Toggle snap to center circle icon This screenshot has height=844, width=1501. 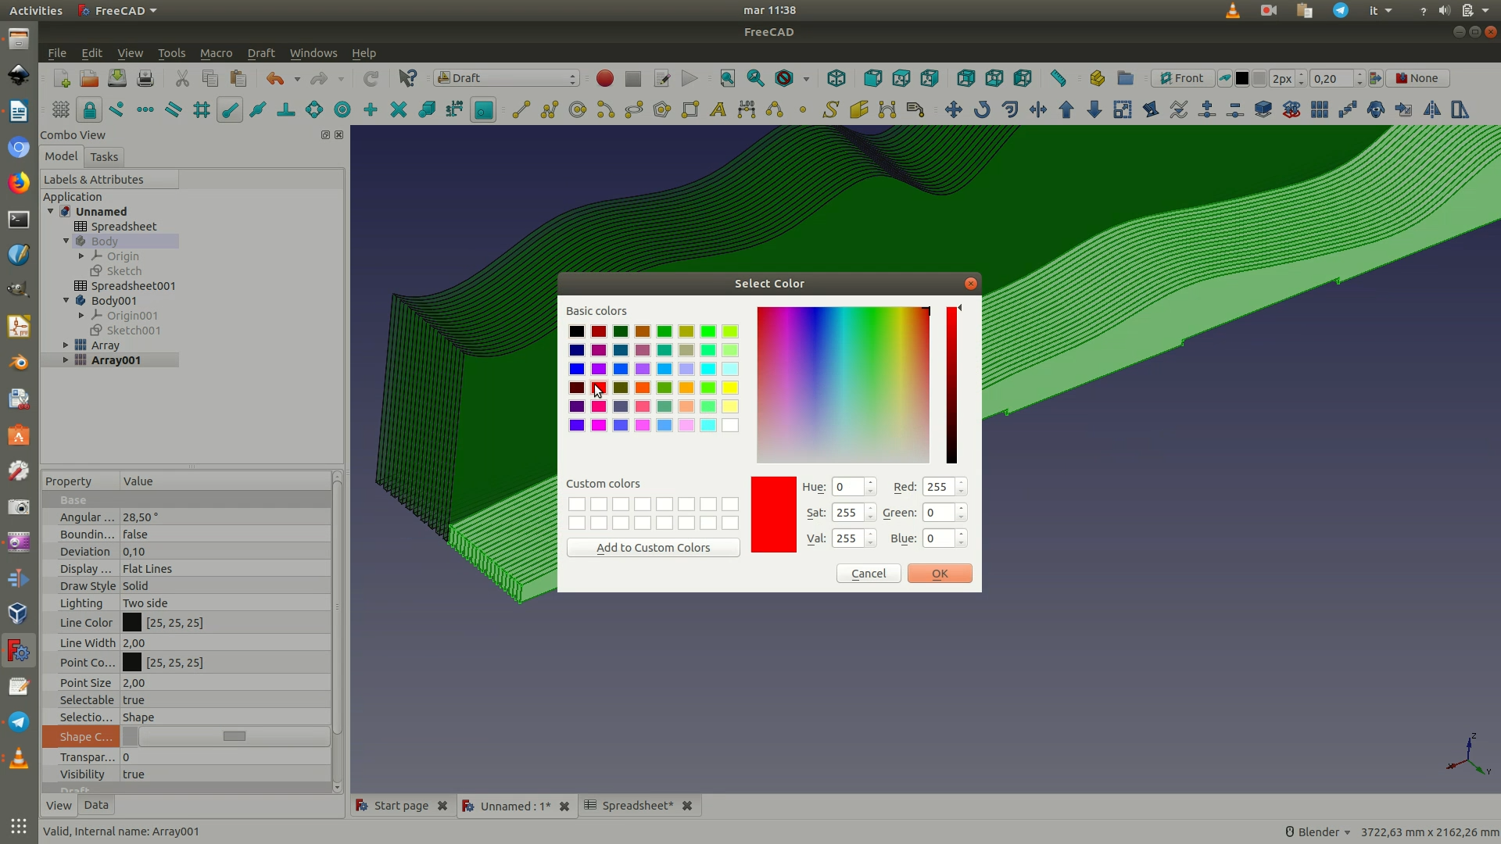342,110
